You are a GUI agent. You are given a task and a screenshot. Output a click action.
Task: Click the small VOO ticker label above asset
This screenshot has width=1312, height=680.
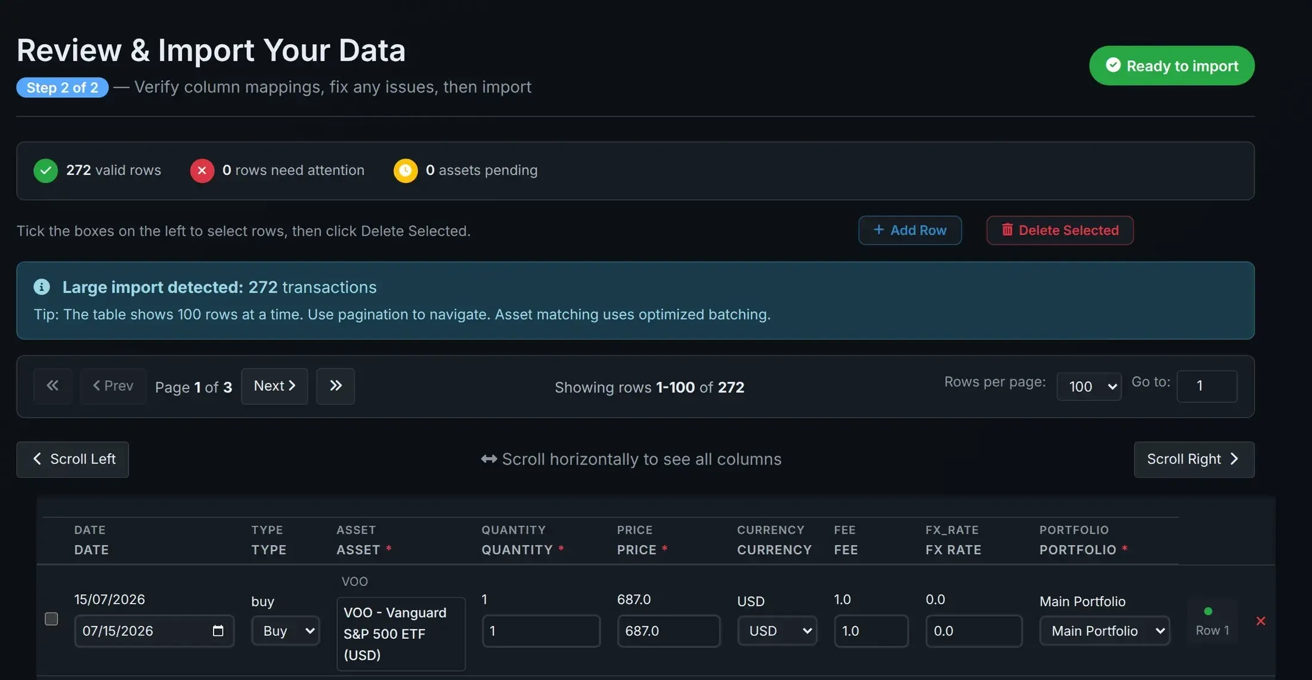point(355,581)
